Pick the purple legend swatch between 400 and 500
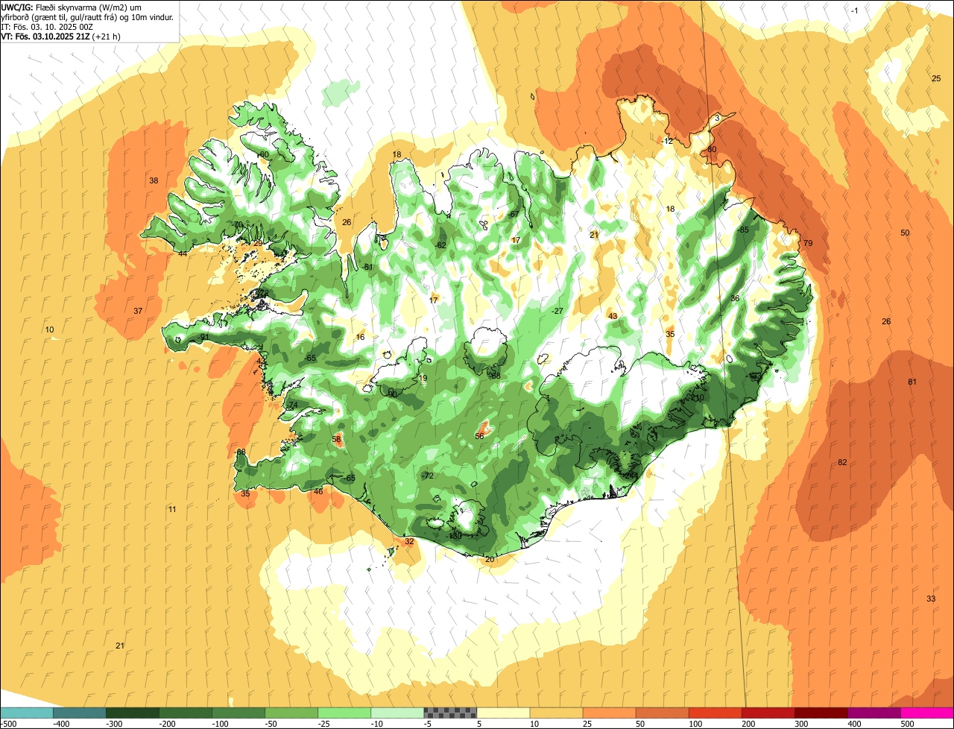 874,713
